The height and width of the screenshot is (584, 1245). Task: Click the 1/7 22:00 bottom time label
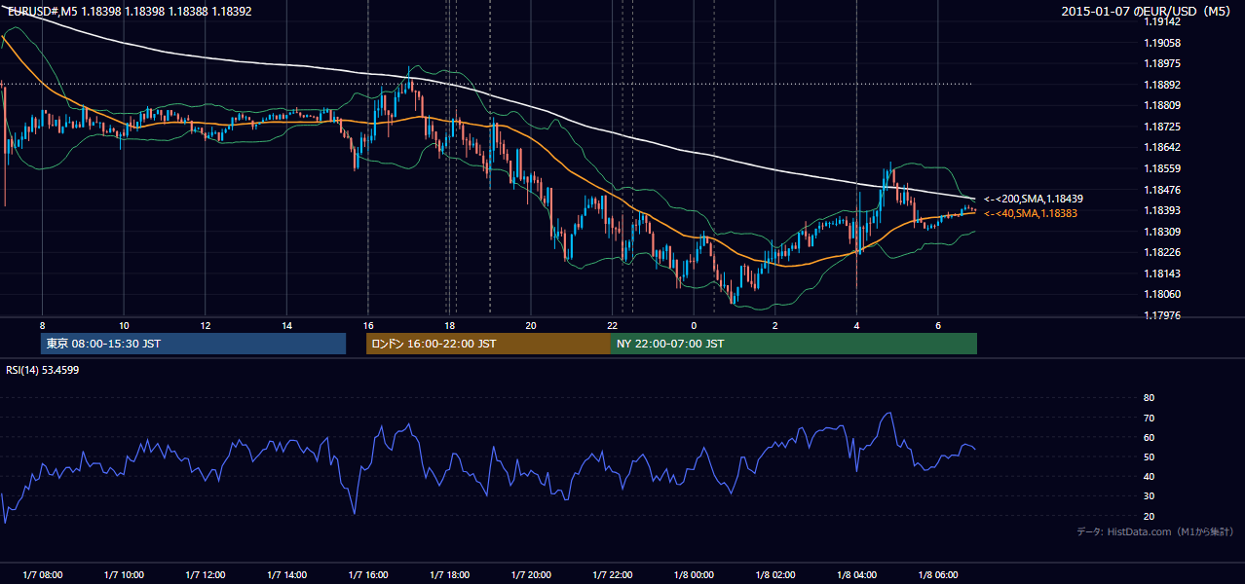click(x=612, y=575)
